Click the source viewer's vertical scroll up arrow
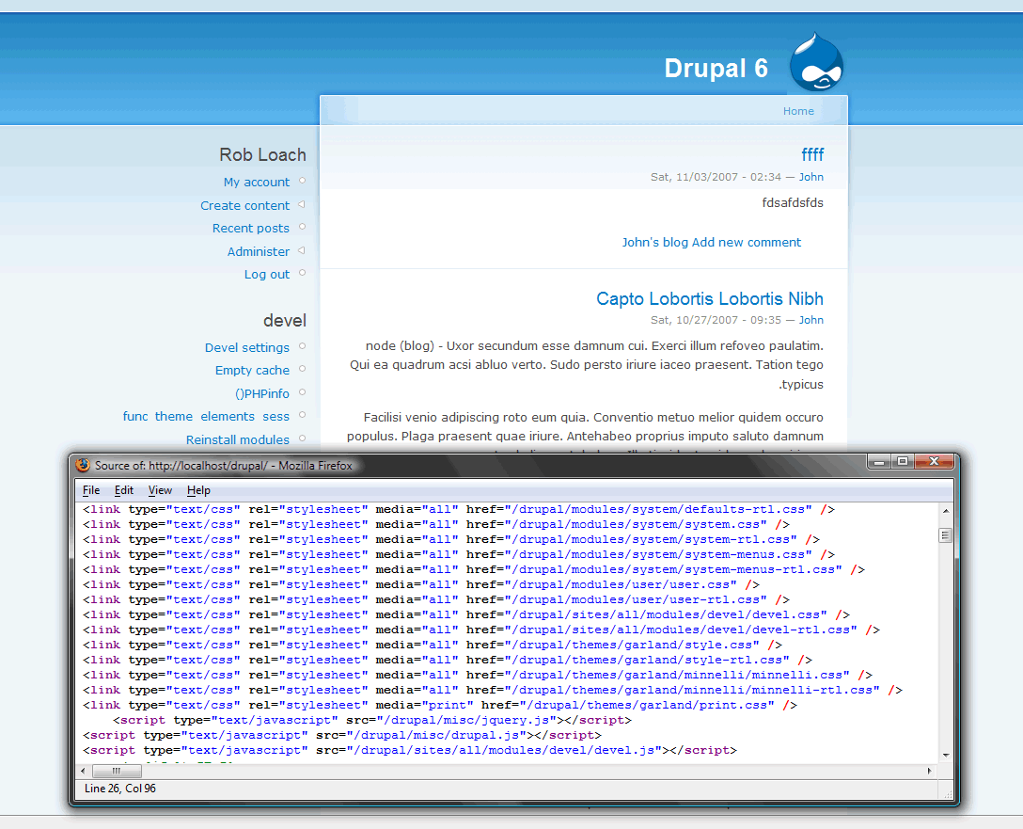1023x829 pixels. 945,510
